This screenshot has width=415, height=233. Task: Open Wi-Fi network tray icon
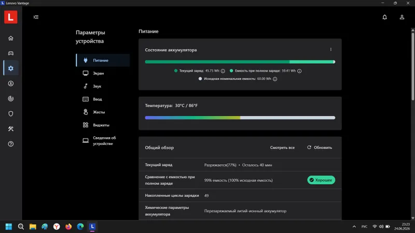[375, 227]
